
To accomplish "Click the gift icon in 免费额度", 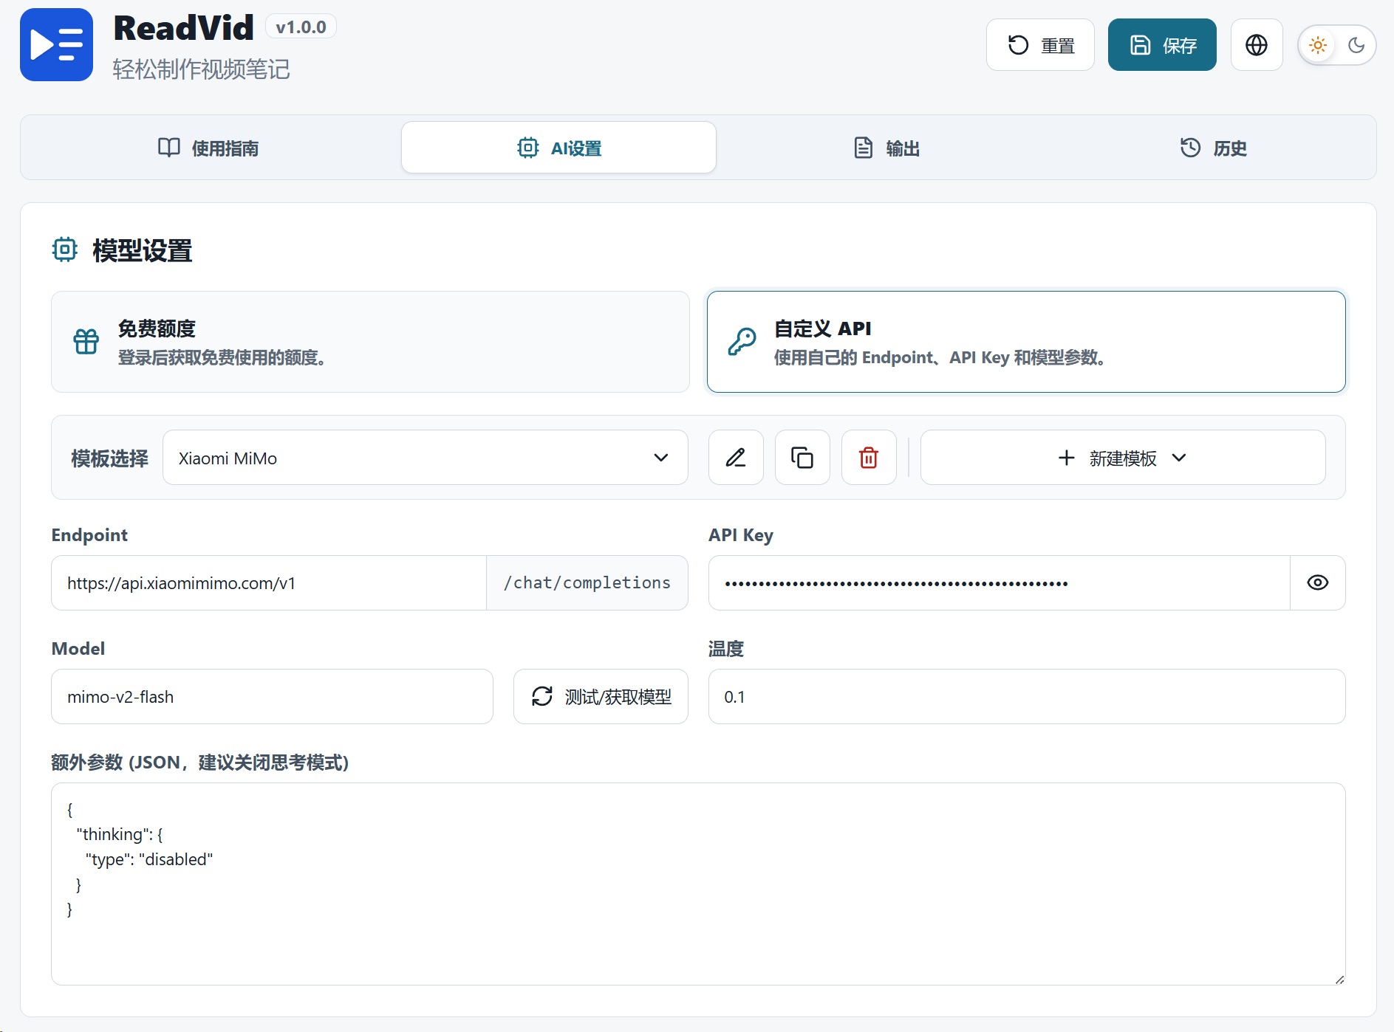I will (86, 342).
